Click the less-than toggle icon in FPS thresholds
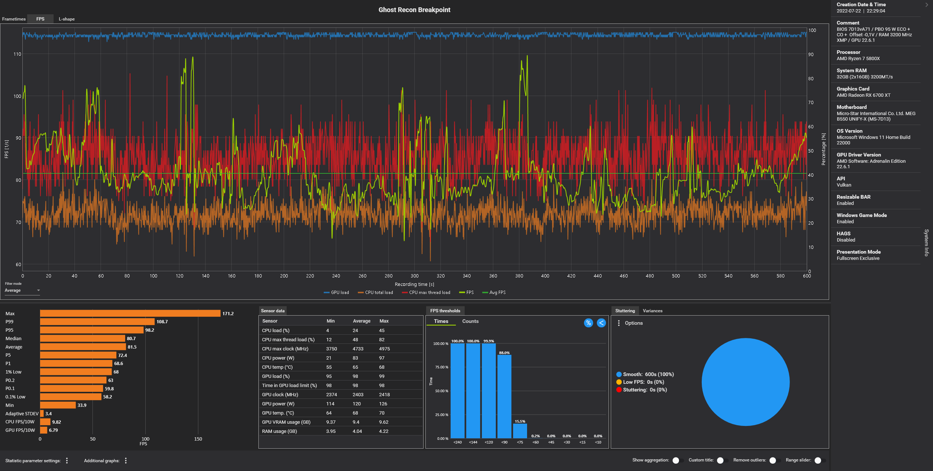 coord(601,323)
